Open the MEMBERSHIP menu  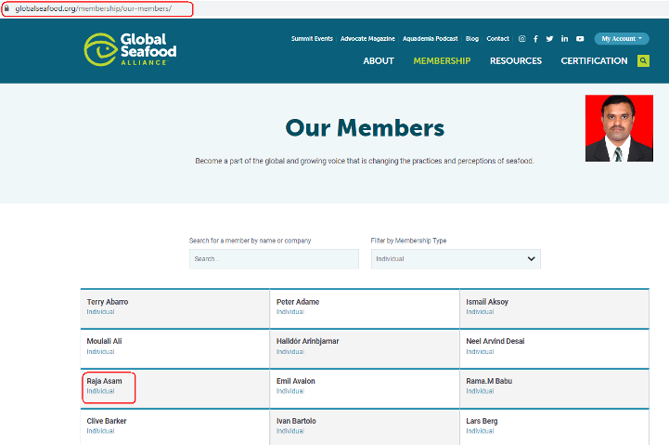click(x=442, y=61)
